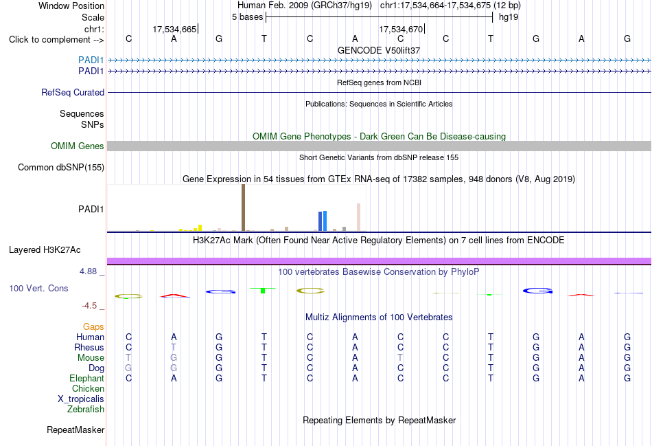Click the 4.88 PhyloP upper scale value

pos(88,271)
